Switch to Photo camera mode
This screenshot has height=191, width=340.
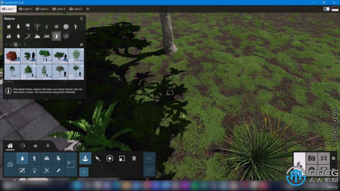pyautogui.click(x=312, y=158)
